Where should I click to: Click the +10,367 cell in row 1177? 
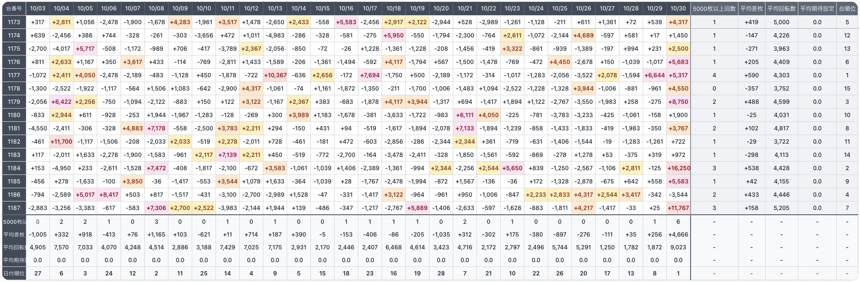coord(275,75)
